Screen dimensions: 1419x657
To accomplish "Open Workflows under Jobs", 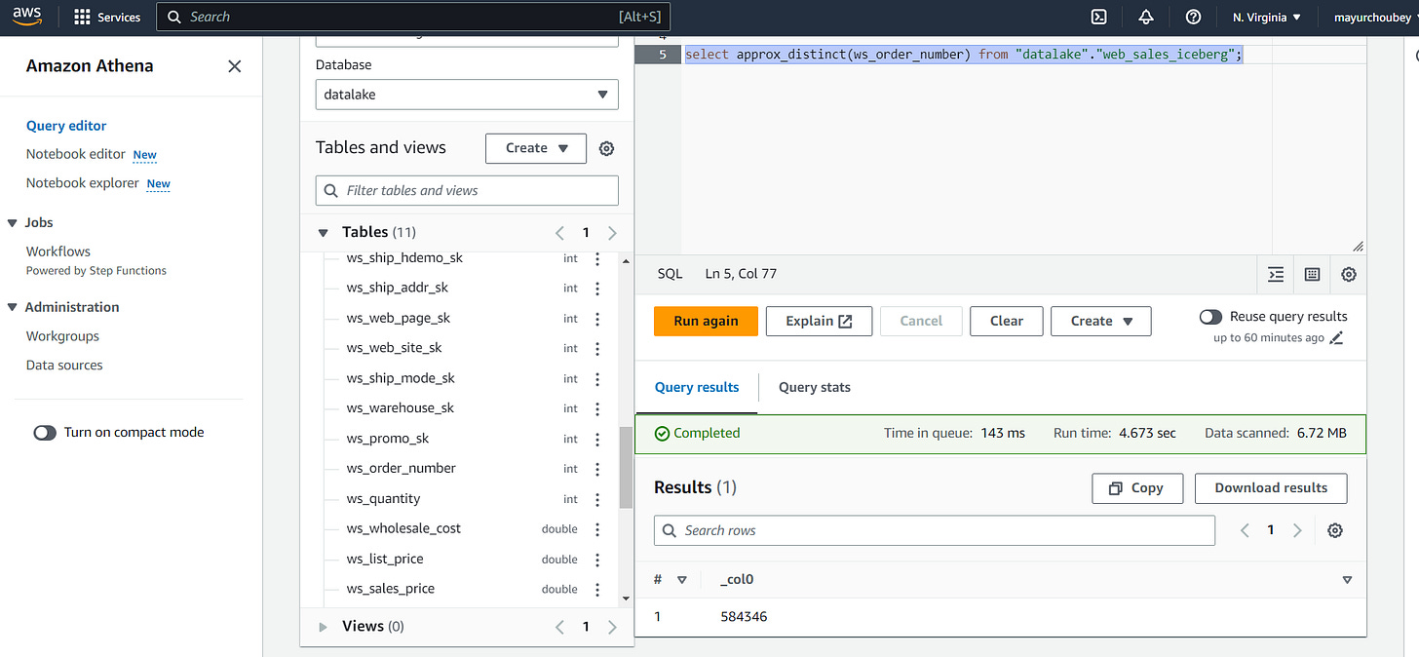I will point(58,251).
